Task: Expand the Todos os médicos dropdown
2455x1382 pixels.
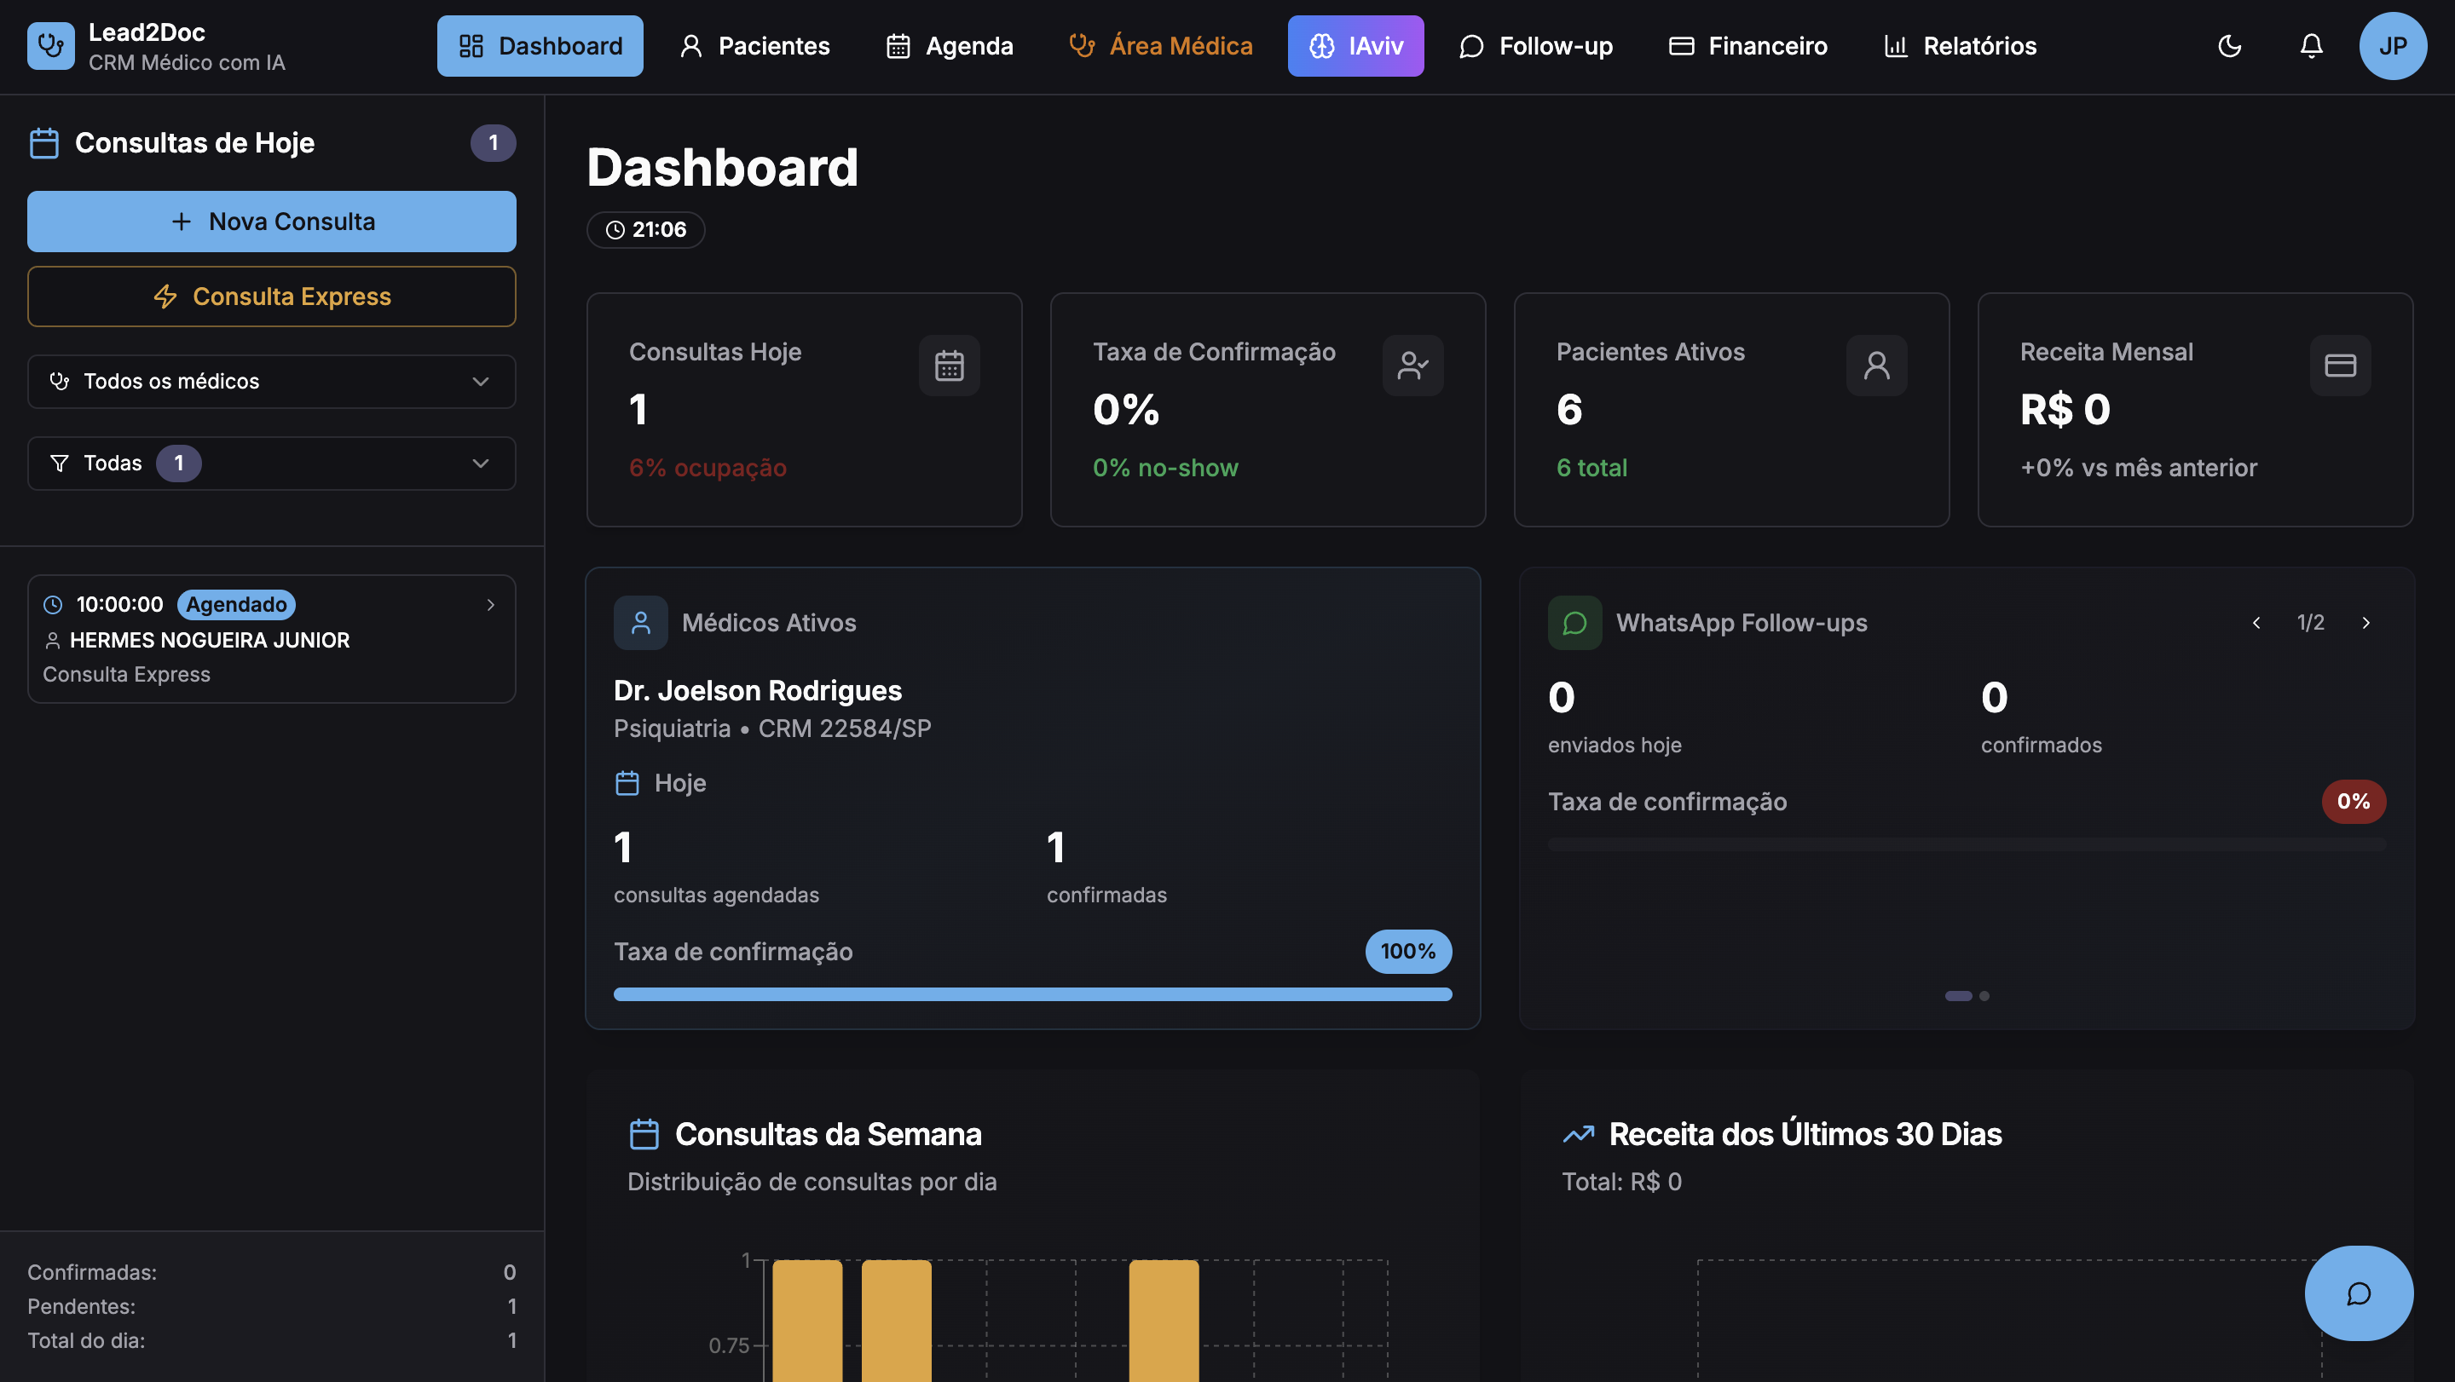Action: pos(272,382)
